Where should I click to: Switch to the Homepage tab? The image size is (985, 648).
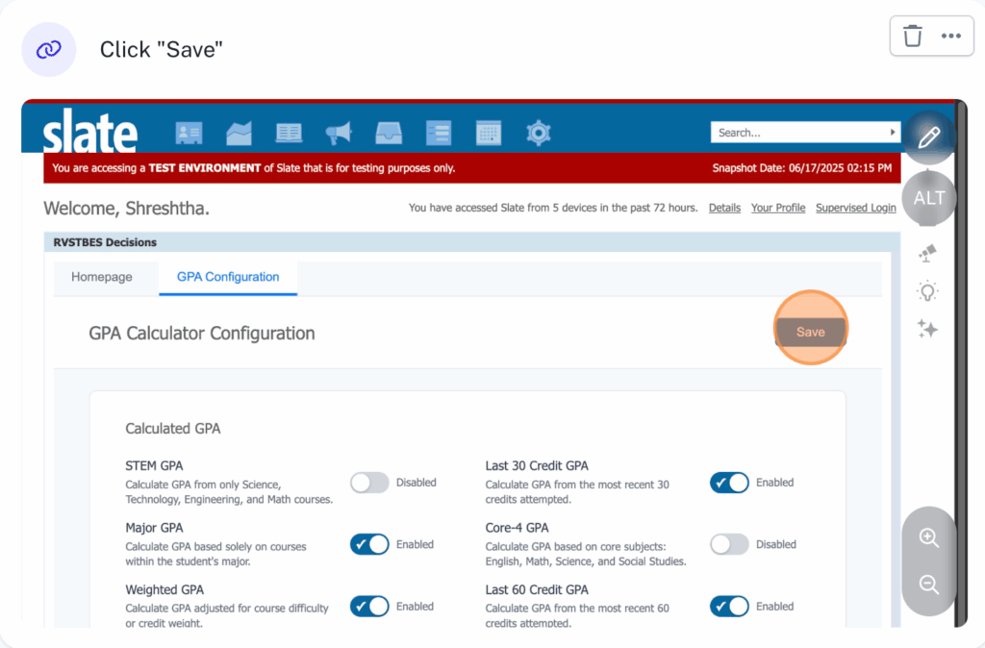[x=102, y=277]
